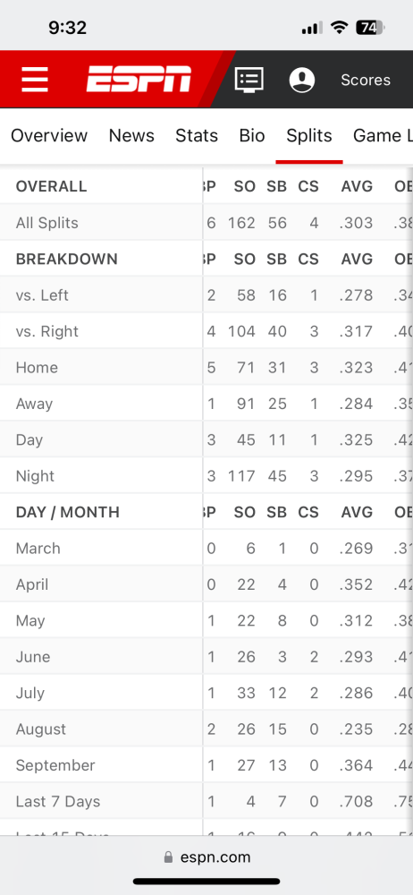Tap the September row label
Image resolution: width=413 pixels, height=895 pixels.
pyautogui.click(x=55, y=765)
